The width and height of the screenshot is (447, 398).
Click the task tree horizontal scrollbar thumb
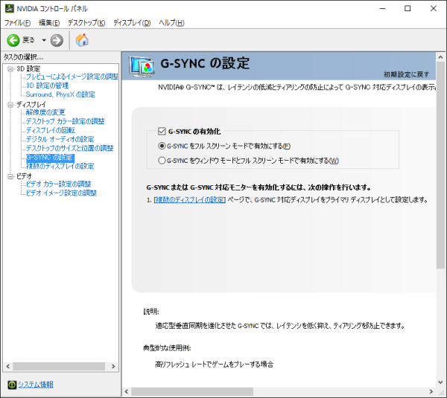pos(59,367)
